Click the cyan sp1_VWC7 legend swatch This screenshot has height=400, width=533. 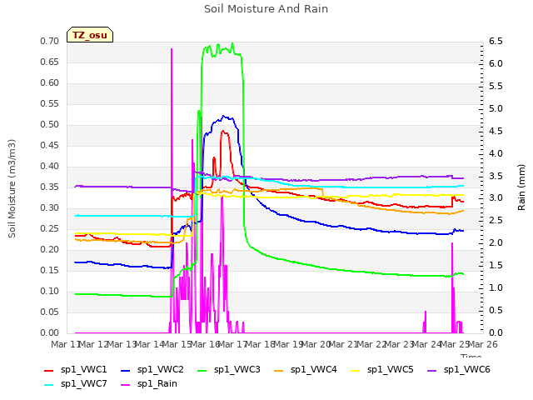(49, 385)
